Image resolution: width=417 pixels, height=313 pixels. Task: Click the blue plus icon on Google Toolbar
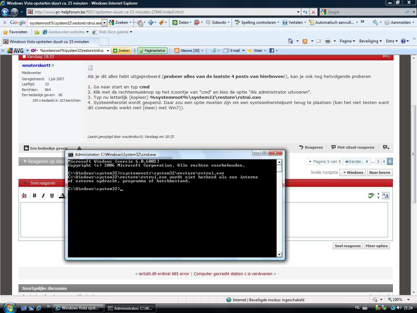[151, 22]
